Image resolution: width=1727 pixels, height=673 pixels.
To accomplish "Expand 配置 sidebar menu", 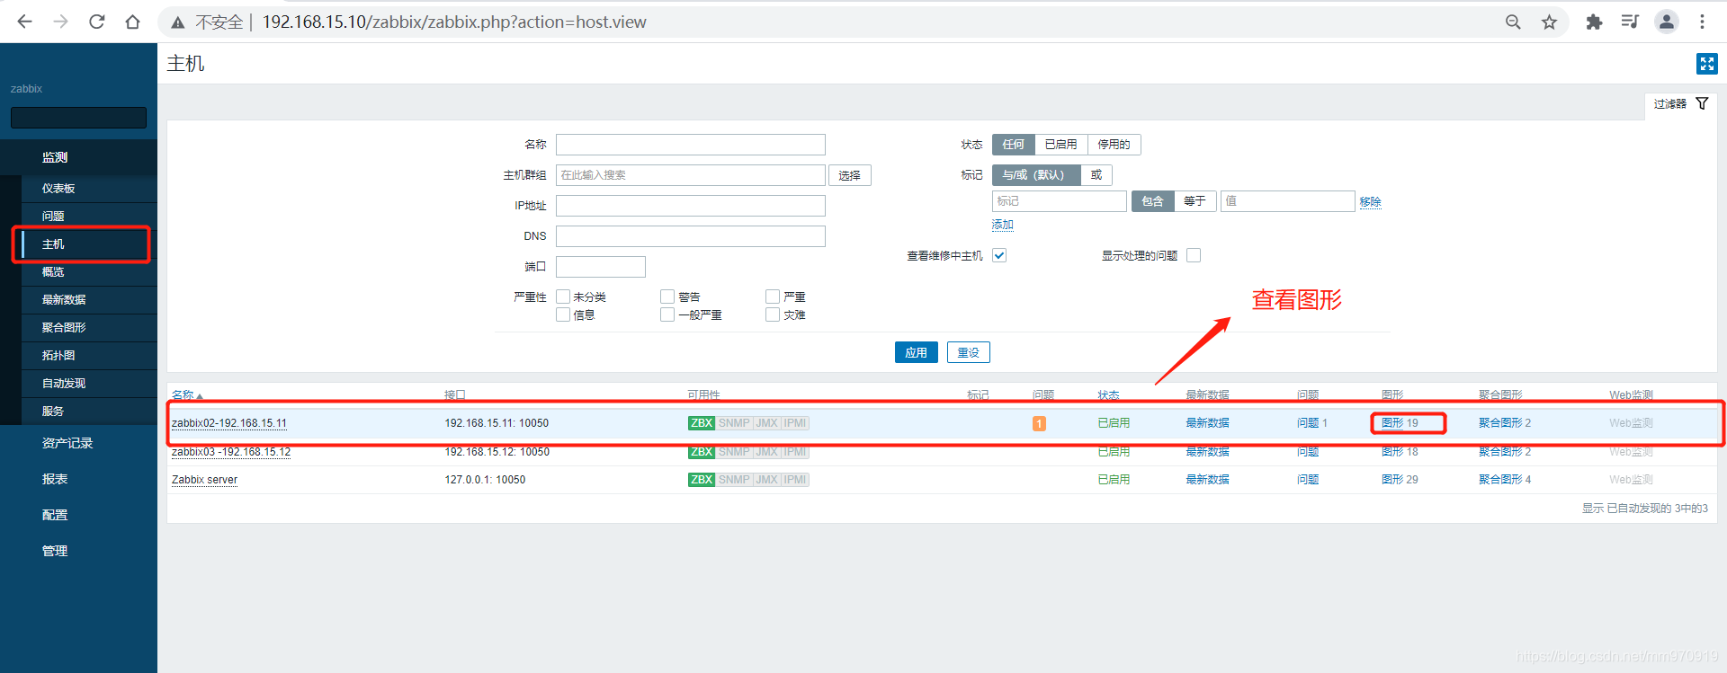I will [x=55, y=515].
